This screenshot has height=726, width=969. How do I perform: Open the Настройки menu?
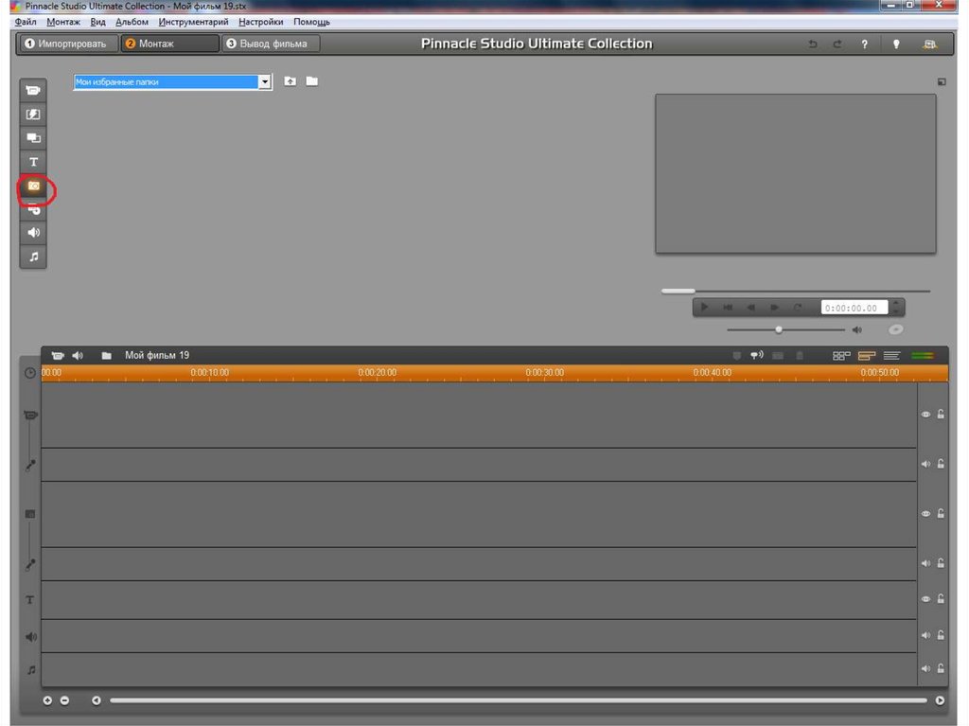tap(261, 22)
